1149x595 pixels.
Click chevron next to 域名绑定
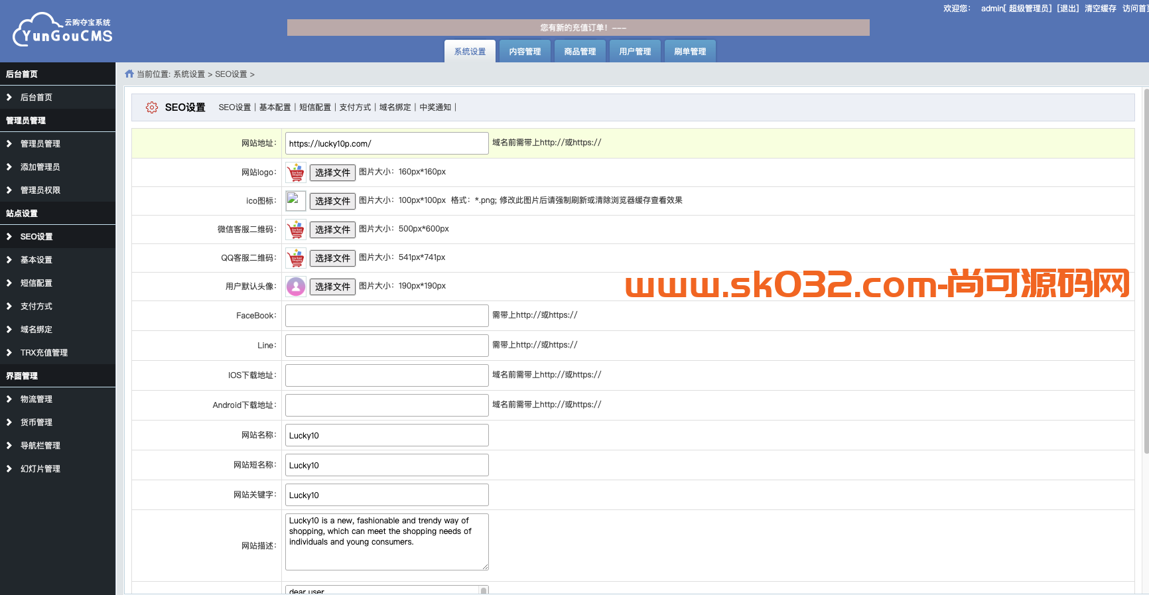[x=9, y=329]
